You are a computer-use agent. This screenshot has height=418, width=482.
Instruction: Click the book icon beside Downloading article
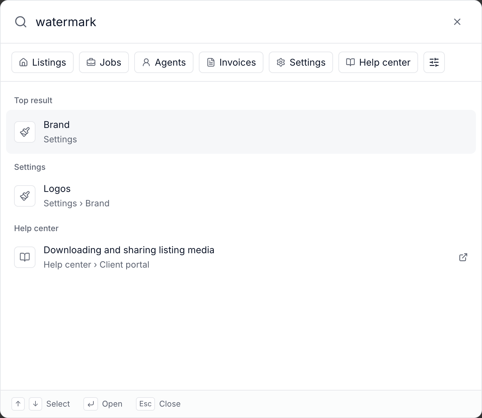(x=25, y=257)
